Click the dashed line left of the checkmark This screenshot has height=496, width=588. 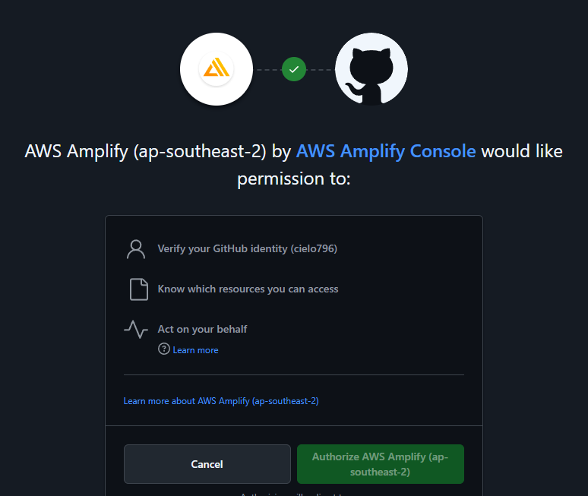point(268,70)
